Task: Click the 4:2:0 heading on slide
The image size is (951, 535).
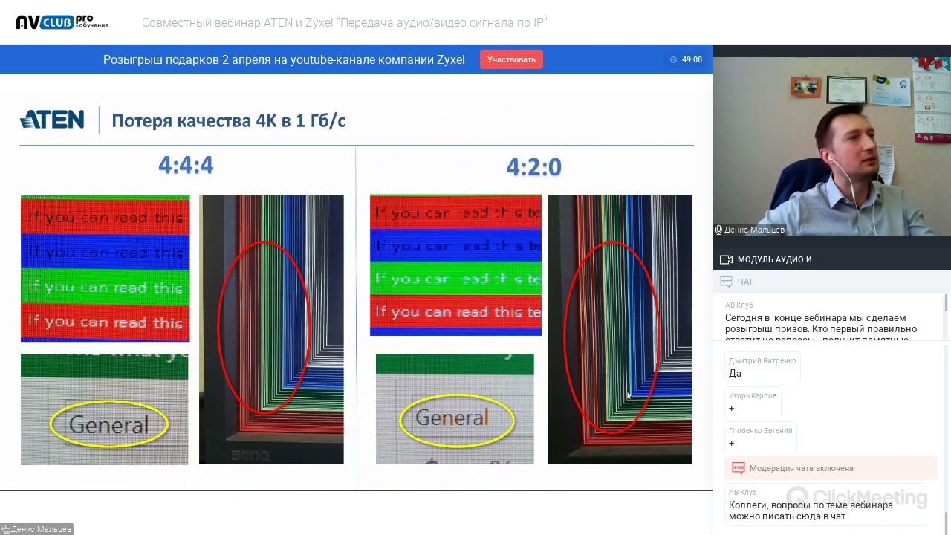Action: coord(533,167)
